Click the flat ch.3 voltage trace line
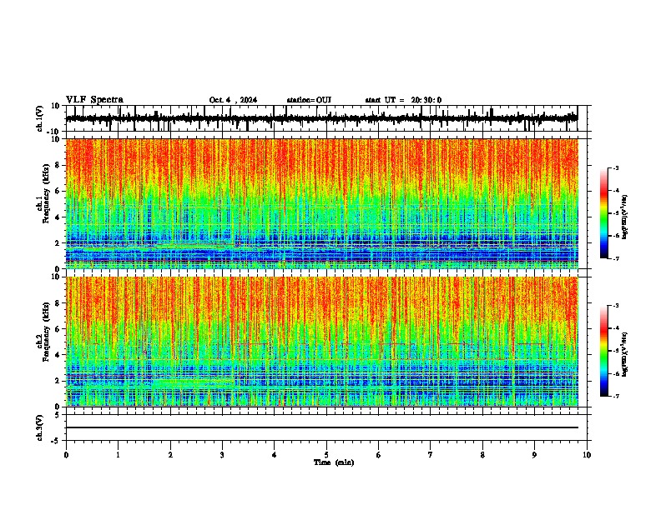The height and width of the screenshot is (510, 661). coord(321,427)
